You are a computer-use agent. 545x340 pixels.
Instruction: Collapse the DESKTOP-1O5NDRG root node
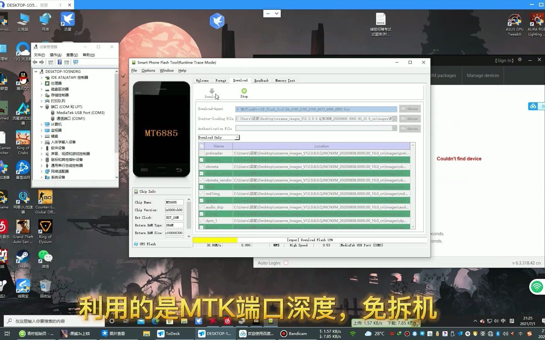[x=36, y=71]
